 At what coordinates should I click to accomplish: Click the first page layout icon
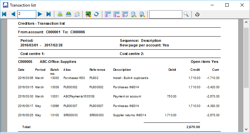click(108, 14)
